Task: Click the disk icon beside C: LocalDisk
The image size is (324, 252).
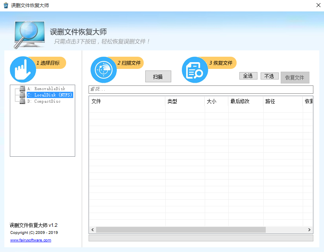Action: pos(22,94)
